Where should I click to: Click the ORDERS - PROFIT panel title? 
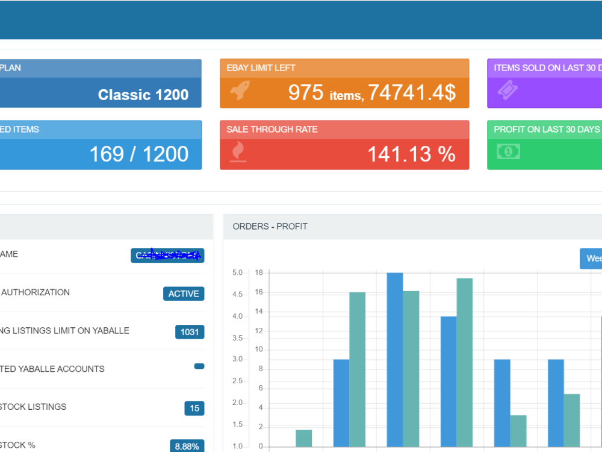click(x=270, y=227)
